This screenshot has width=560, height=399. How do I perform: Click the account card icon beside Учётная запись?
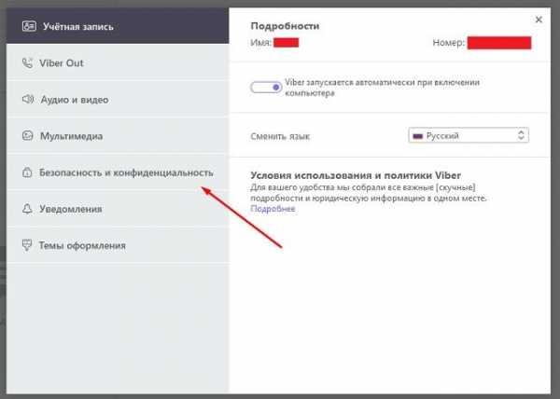coord(29,26)
